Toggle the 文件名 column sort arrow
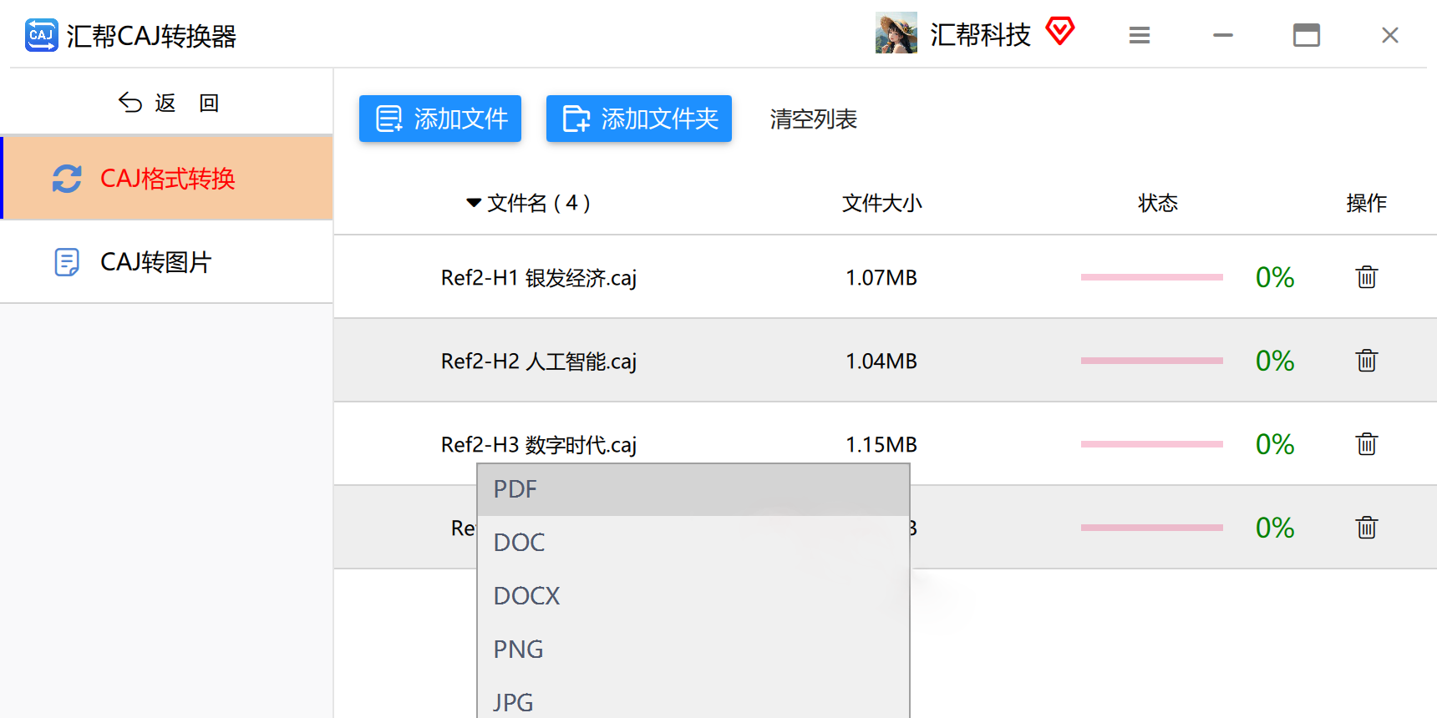1437x718 pixels. (474, 203)
